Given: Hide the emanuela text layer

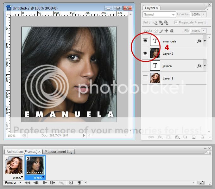Looking at the screenshot, I should (145, 41).
